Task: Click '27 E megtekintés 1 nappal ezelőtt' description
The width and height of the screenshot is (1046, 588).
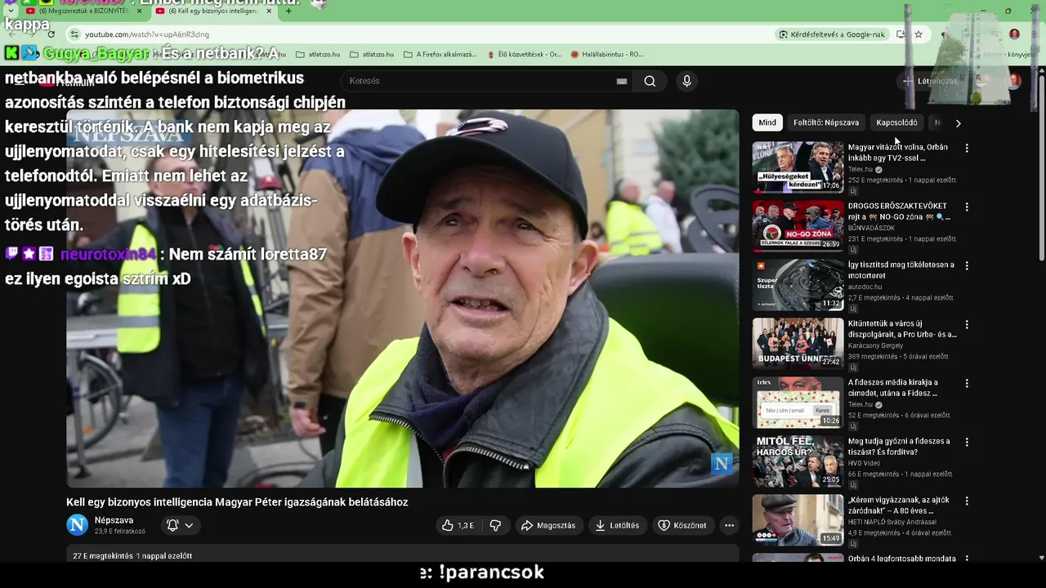Action: click(132, 556)
